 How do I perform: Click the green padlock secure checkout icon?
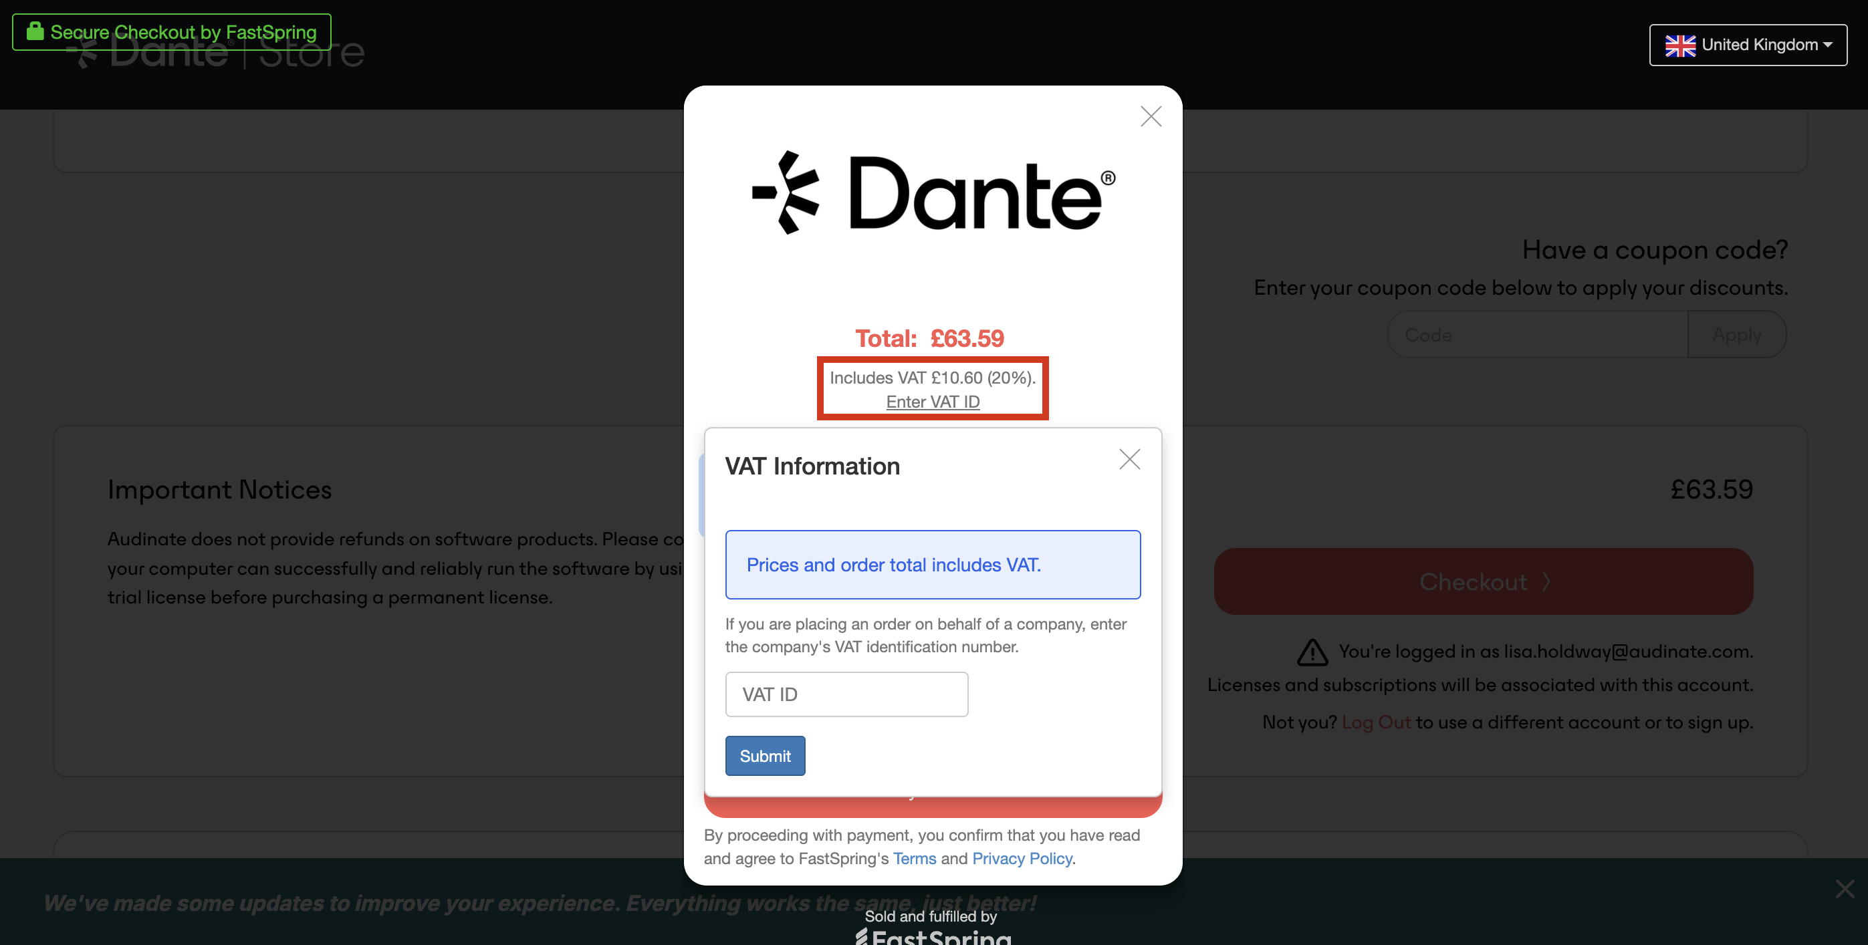(x=35, y=31)
